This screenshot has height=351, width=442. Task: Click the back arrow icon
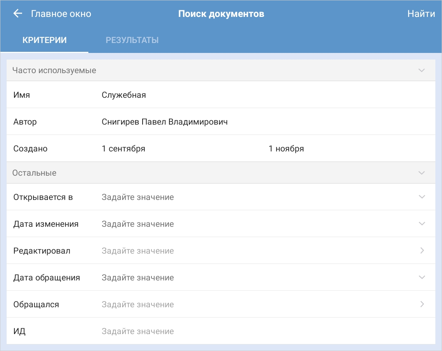[17, 14]
